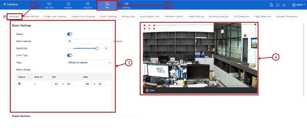Switch to the Wrong-Way tab

point(128,17)
